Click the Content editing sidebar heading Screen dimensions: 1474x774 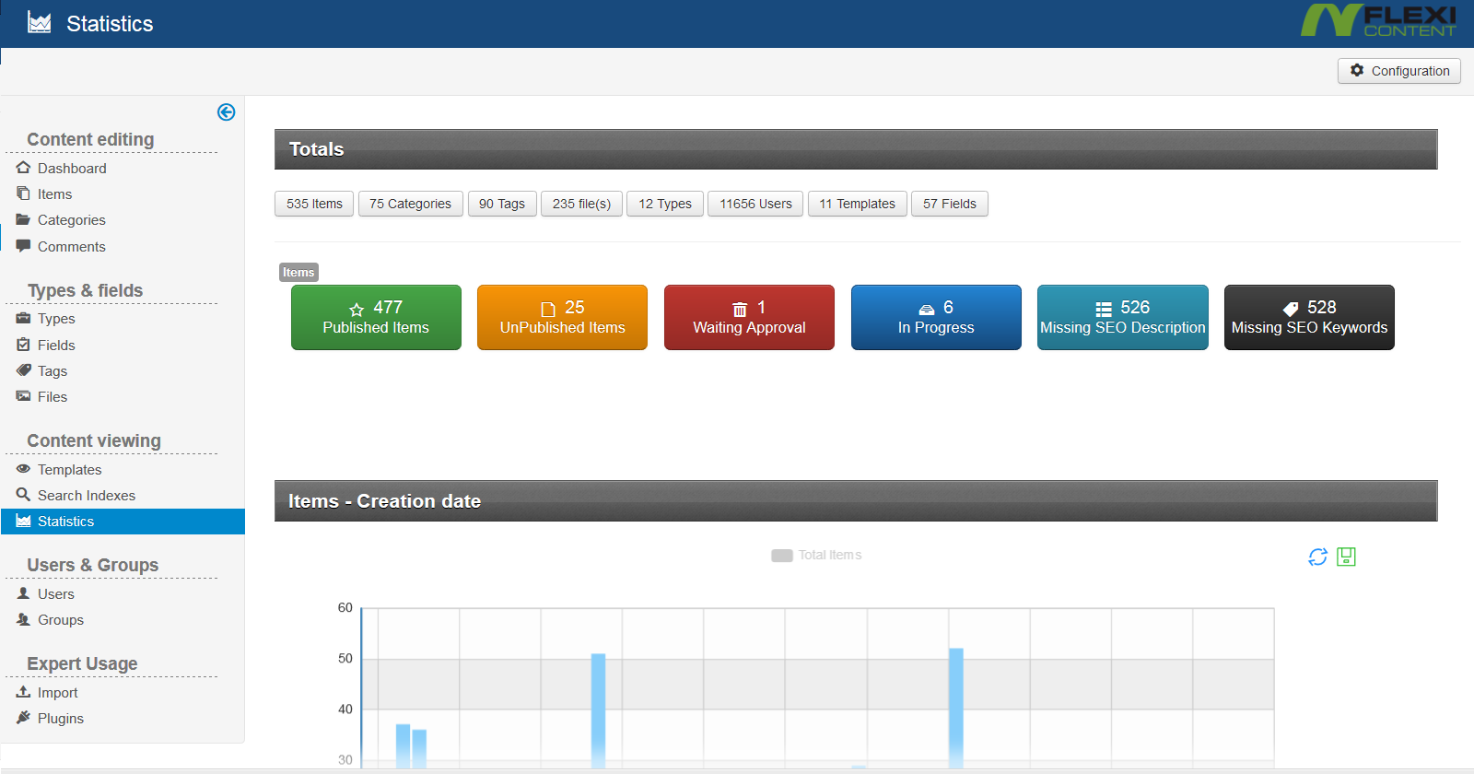pos(90,139)
